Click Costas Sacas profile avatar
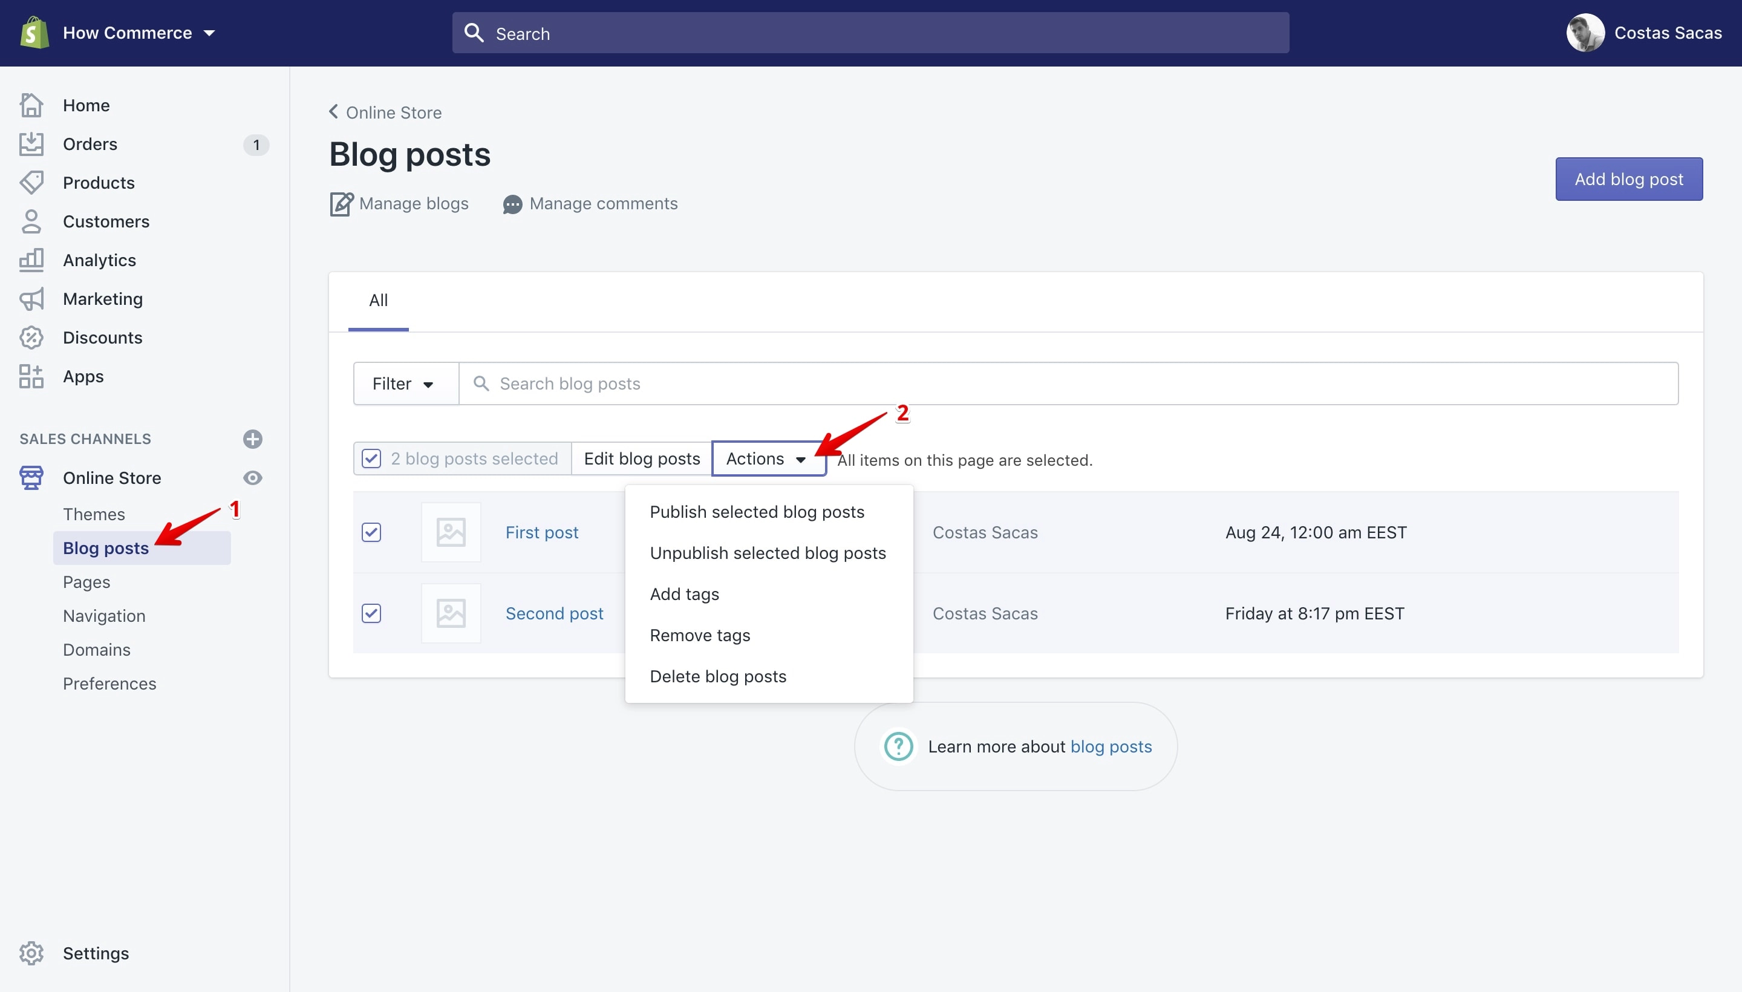This screenshot has height=992, width=1742. coord(1585,33)
